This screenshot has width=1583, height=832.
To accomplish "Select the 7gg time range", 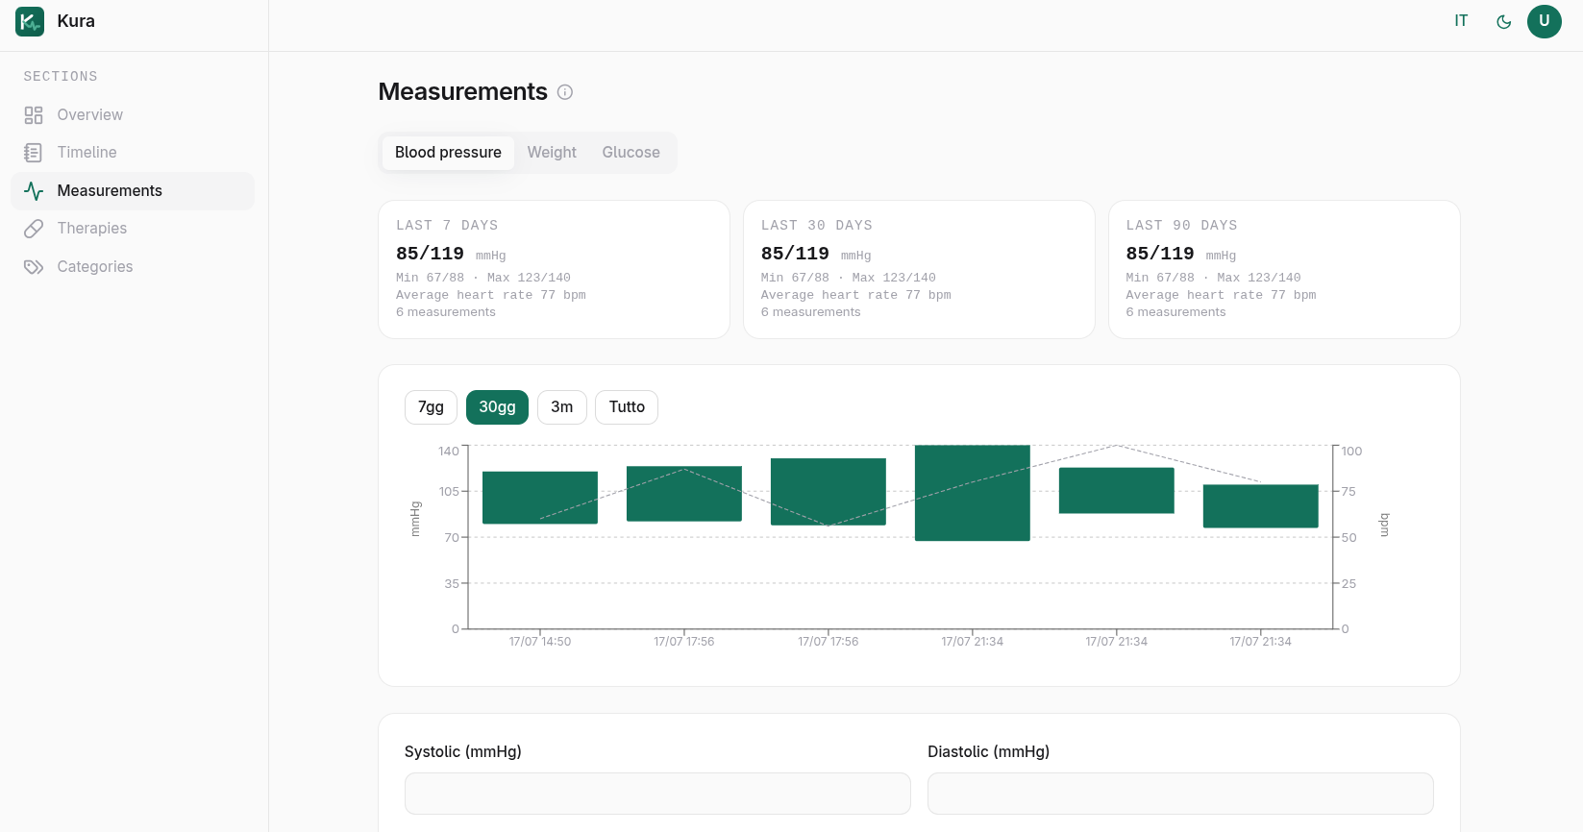I will point(431,407).
